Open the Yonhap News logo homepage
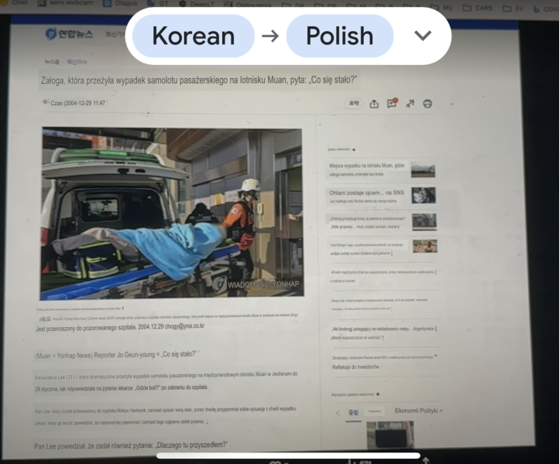Screen dimensions: 559x464 [x=69, y=34]
